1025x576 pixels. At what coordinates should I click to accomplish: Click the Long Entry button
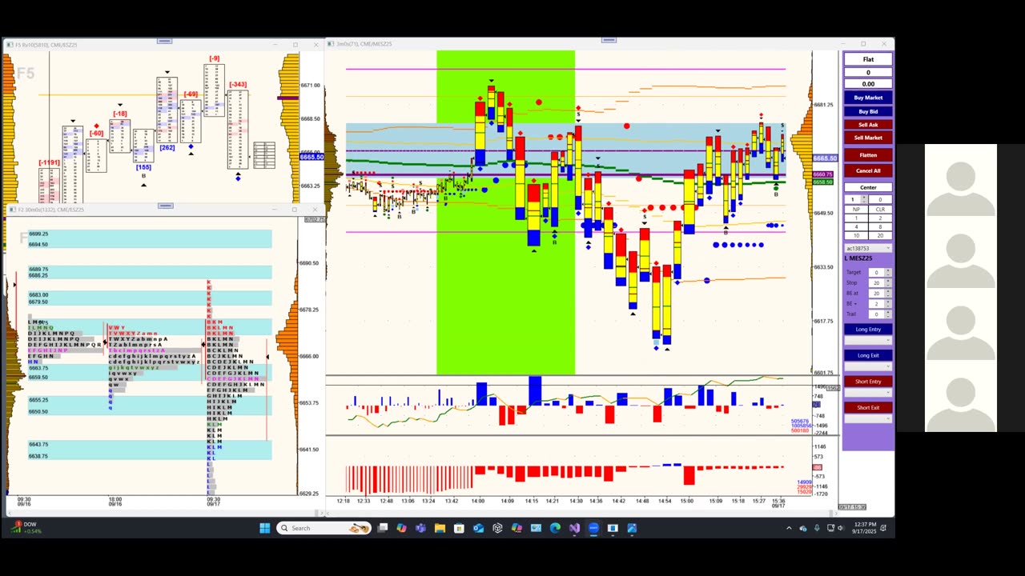868,329
